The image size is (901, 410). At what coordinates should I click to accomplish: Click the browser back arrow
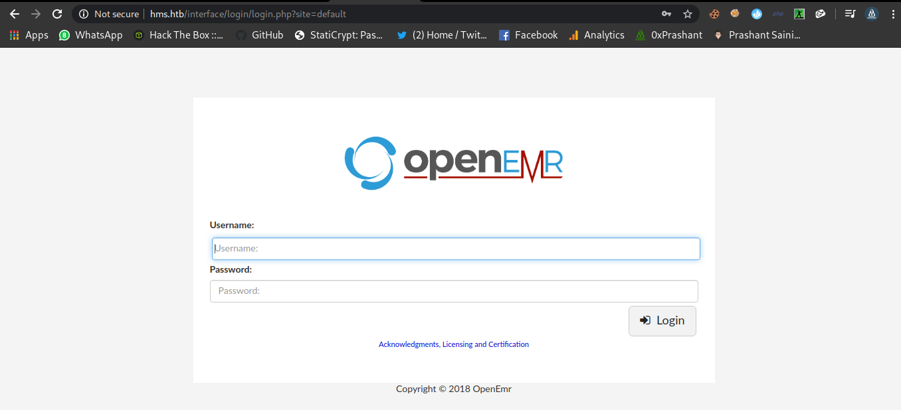pos(15,14)
